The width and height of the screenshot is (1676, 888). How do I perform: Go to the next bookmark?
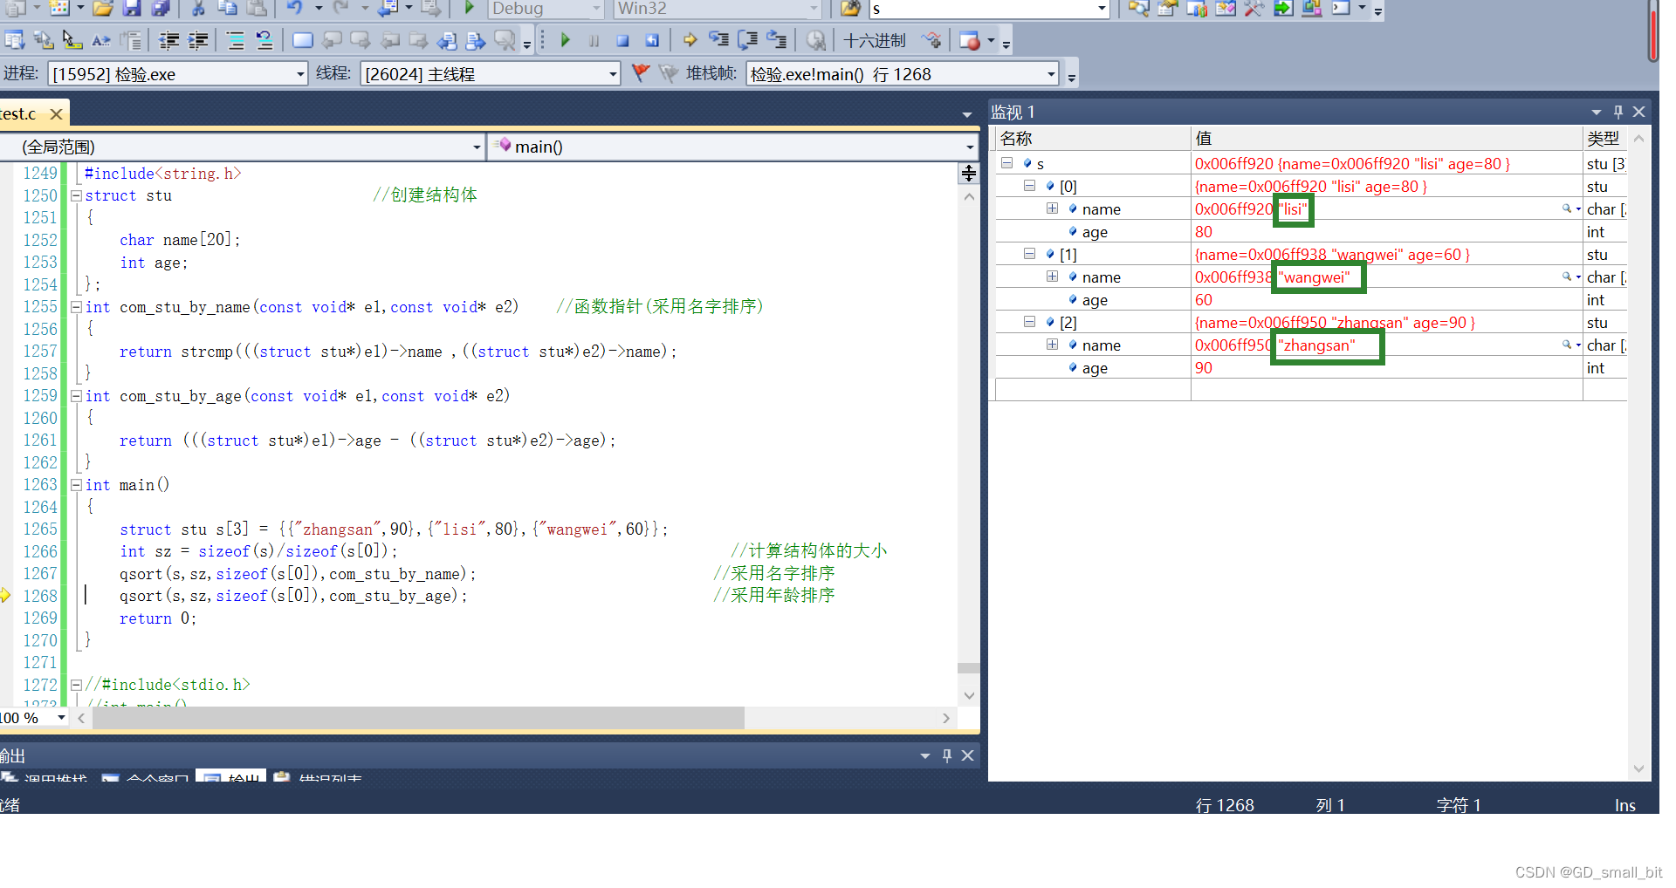point(360,40)
